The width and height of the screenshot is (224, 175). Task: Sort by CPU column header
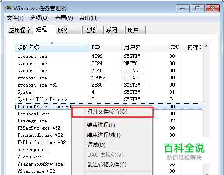point(166,47)
